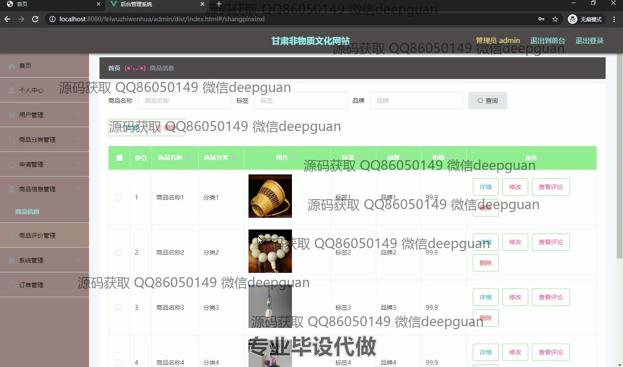Viewport: 623px width, 367px height.
Task: Click 修改 for 商品名称2
Action: coord(515,242)
